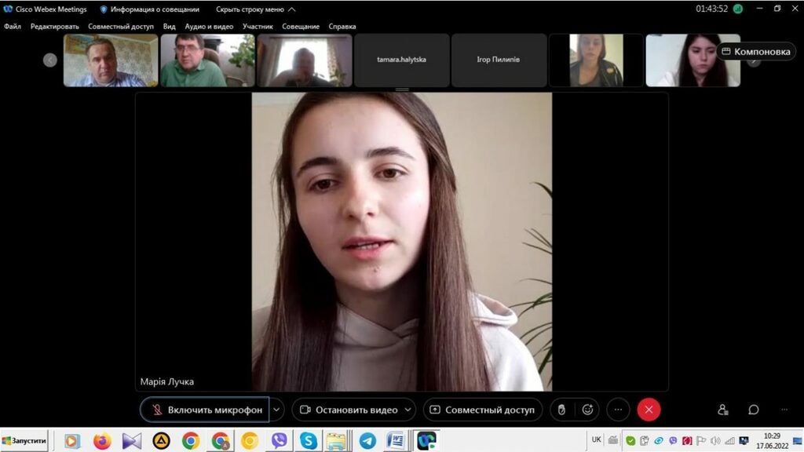The width and height of the screenshot is (804, 452).
Task: Click the reactions smiley icon
Action: pos(587,410)
